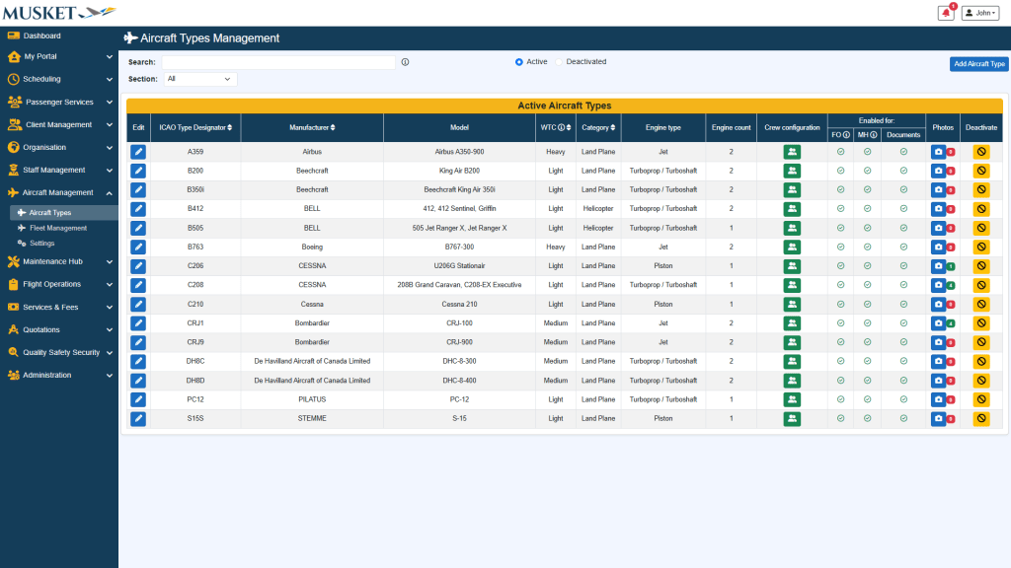Open the John user dropdown
Image resolution: width=1011 pixels, height=568 pixels.
click(979, 13)
